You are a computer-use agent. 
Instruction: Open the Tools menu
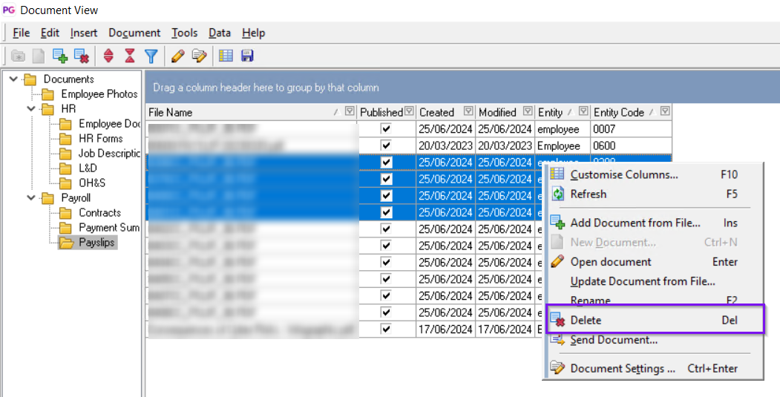pyautogui.click(x=184, y=33)
